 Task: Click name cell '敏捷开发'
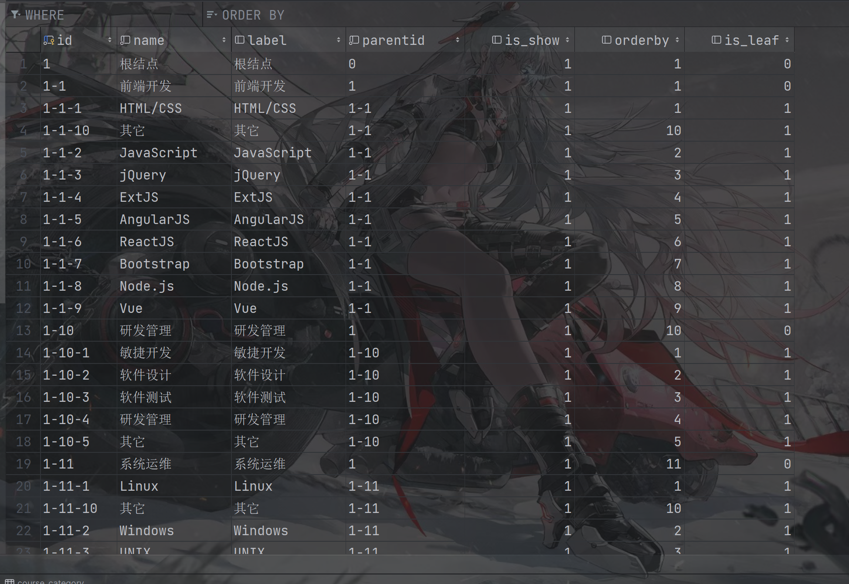click(174, 353)
